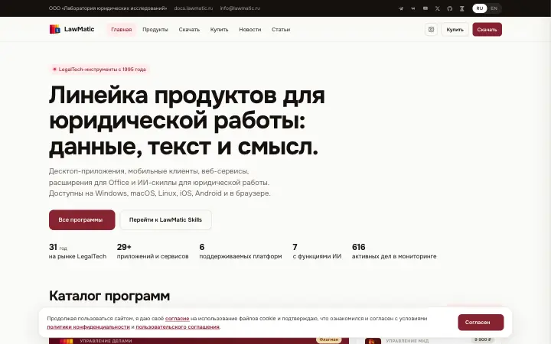Click the stat '31 год на рынке LegalTech'
The height and width of the screenshot is (344, 551).
pyautogui.click(x=77, y=252)
